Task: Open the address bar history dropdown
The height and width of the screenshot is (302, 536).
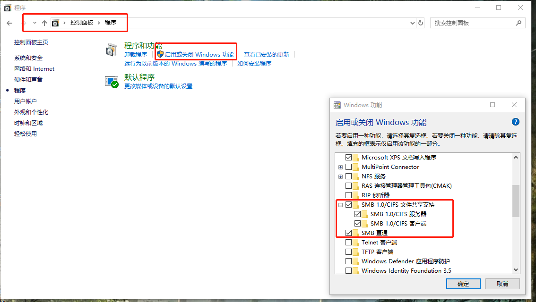Action: (412, 23)
